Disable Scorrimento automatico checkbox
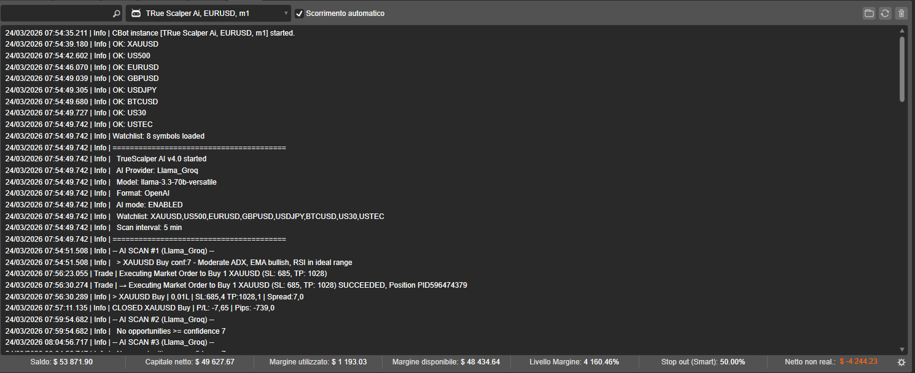915x373 pixels. (300, 13)
